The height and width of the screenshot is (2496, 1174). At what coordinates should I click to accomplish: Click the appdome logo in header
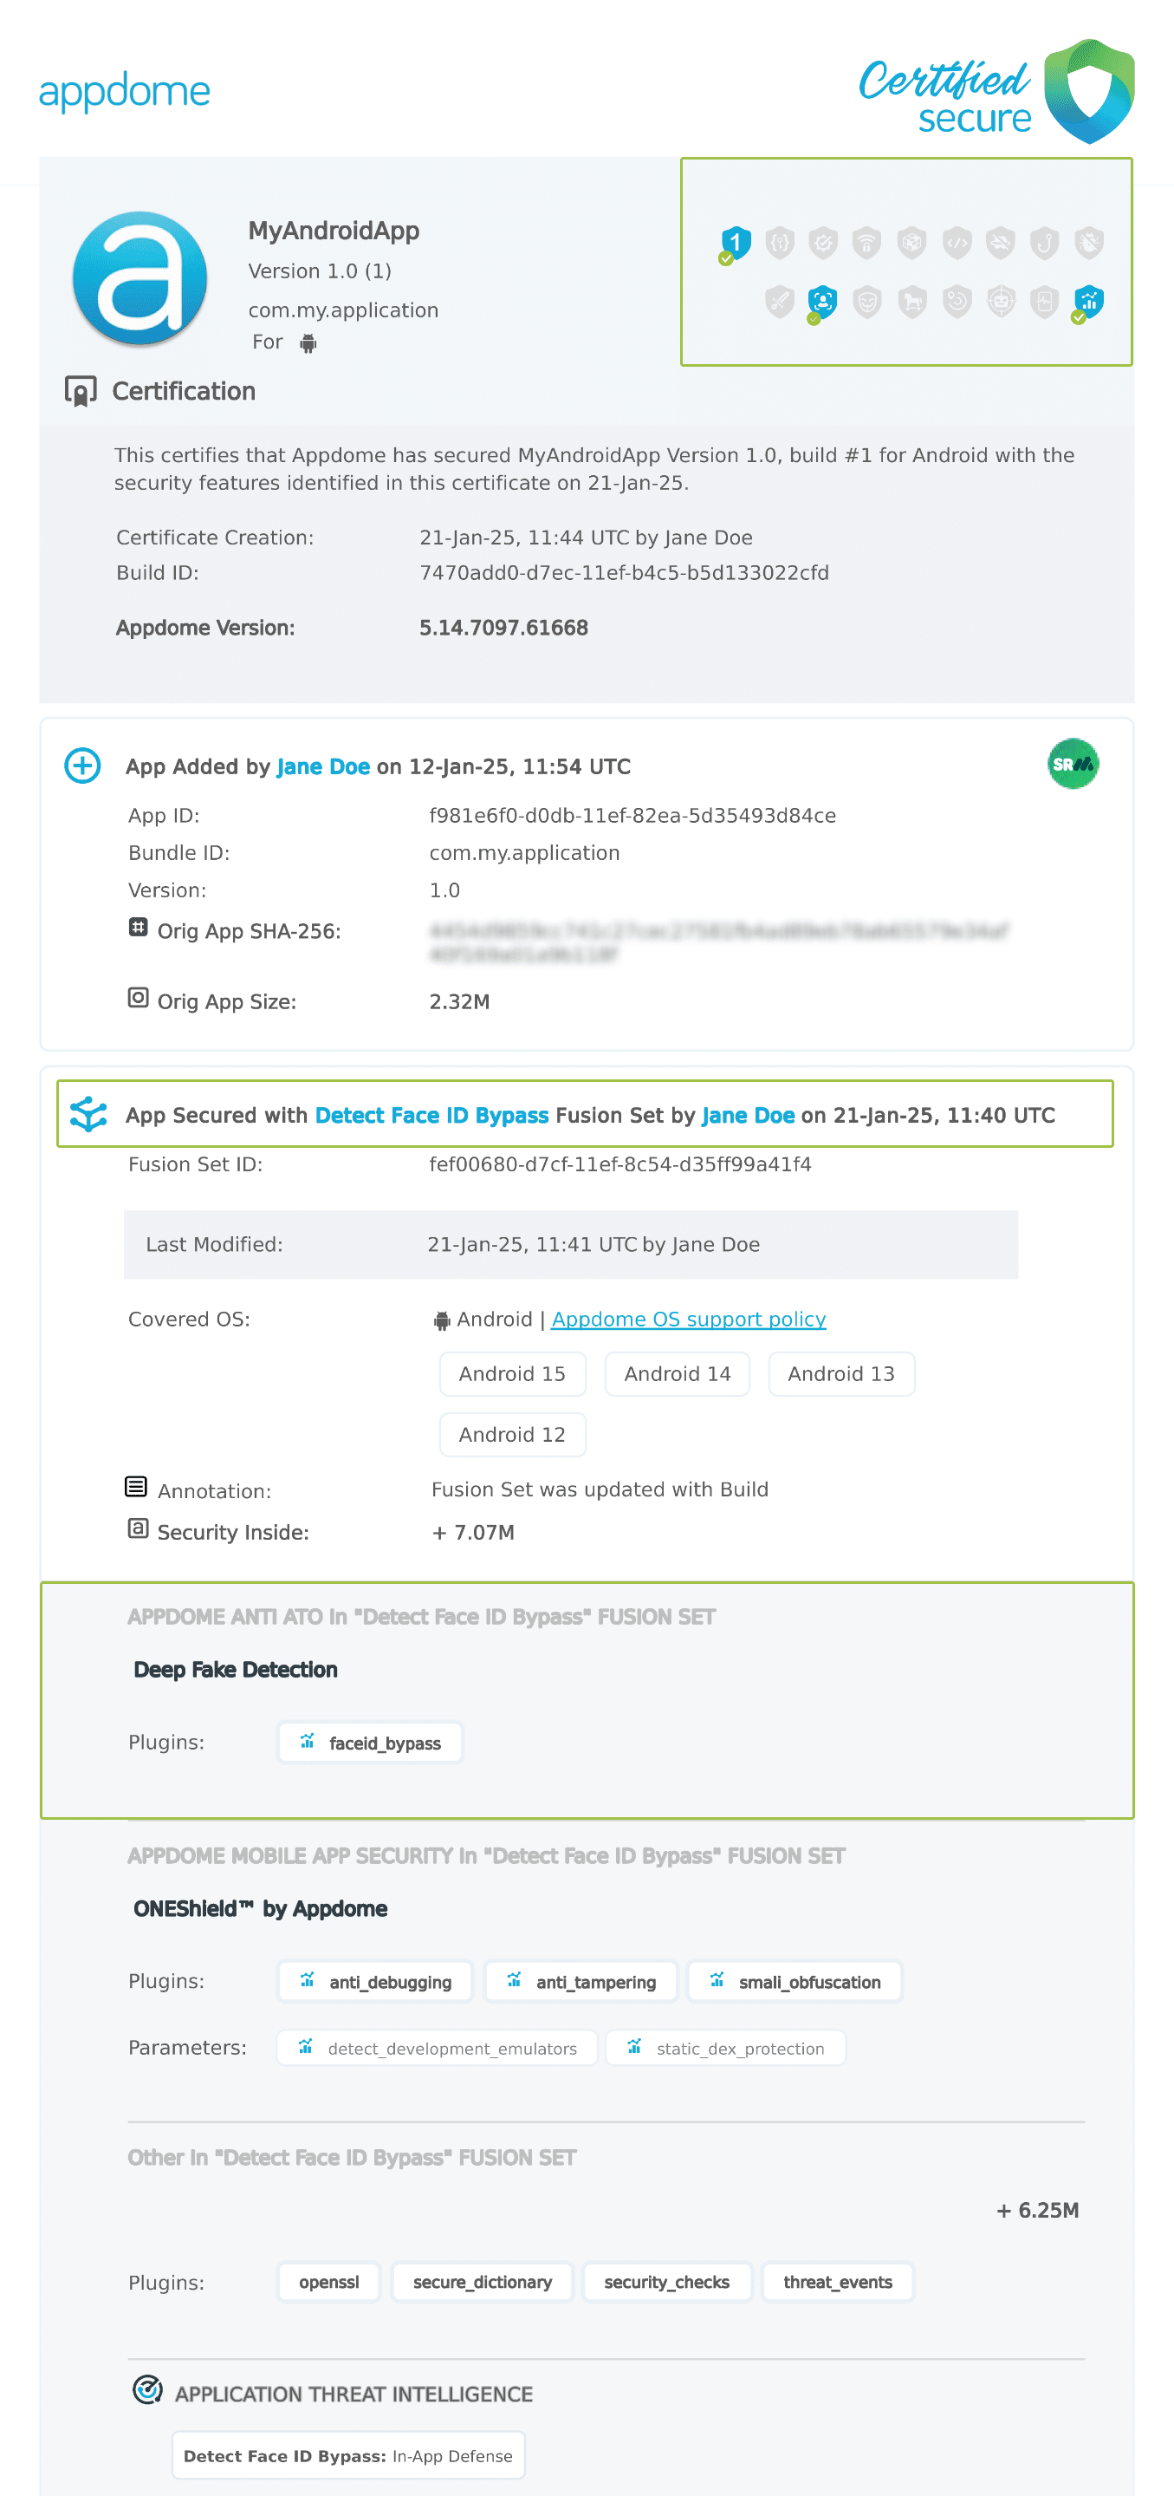124,92
